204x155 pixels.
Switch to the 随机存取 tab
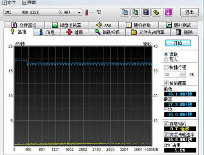coord(138,25)
